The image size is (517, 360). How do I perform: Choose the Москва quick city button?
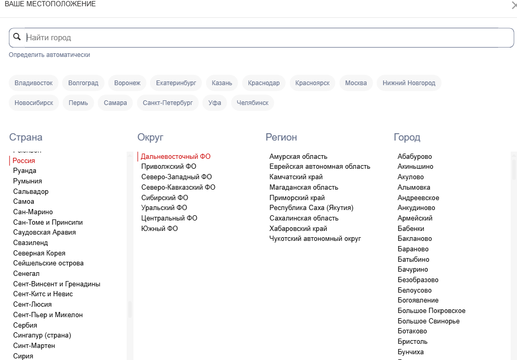(356, 83)
